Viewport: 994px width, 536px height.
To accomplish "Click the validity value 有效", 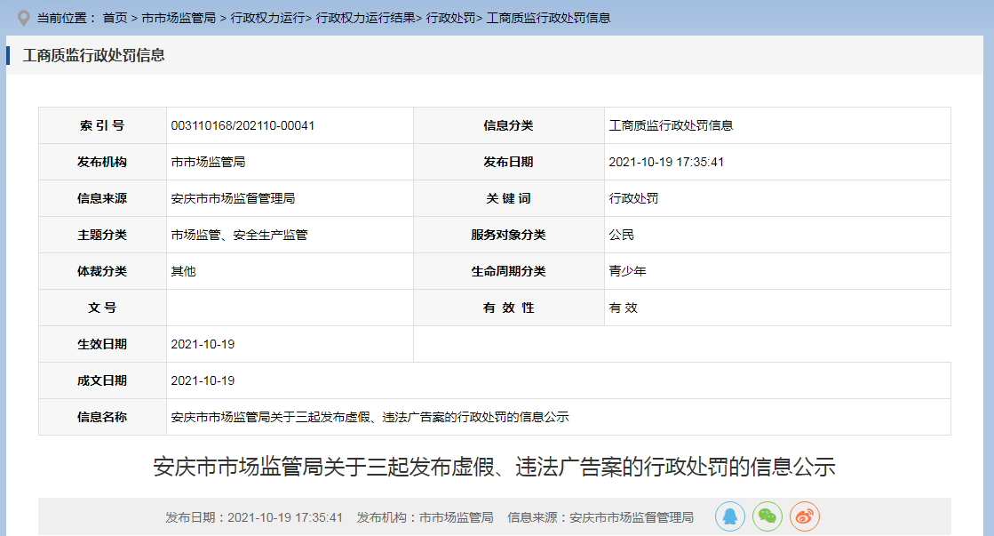I will pos(624,308).
